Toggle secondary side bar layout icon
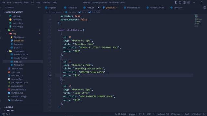Viewport: 207px width, 116px height. tap(184, 3)
